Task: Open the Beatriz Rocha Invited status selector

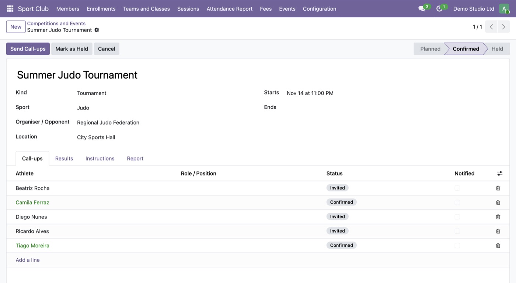Action: (337, 188)
